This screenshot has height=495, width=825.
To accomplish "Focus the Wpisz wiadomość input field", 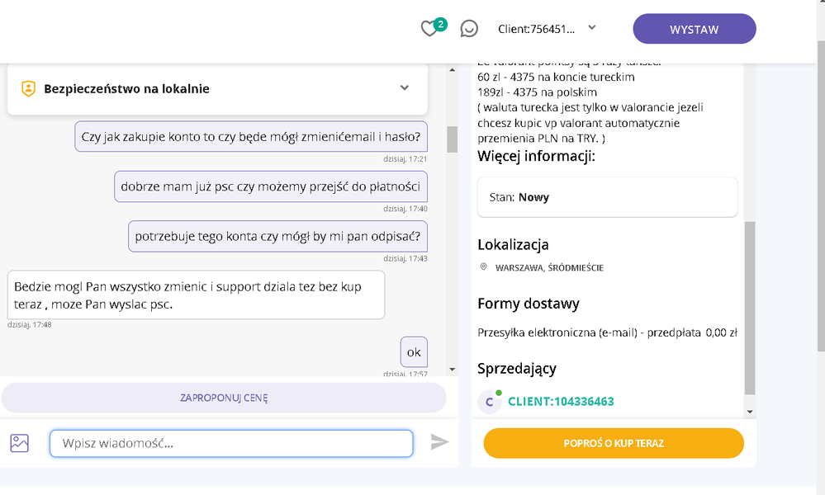I will point(231,443).
